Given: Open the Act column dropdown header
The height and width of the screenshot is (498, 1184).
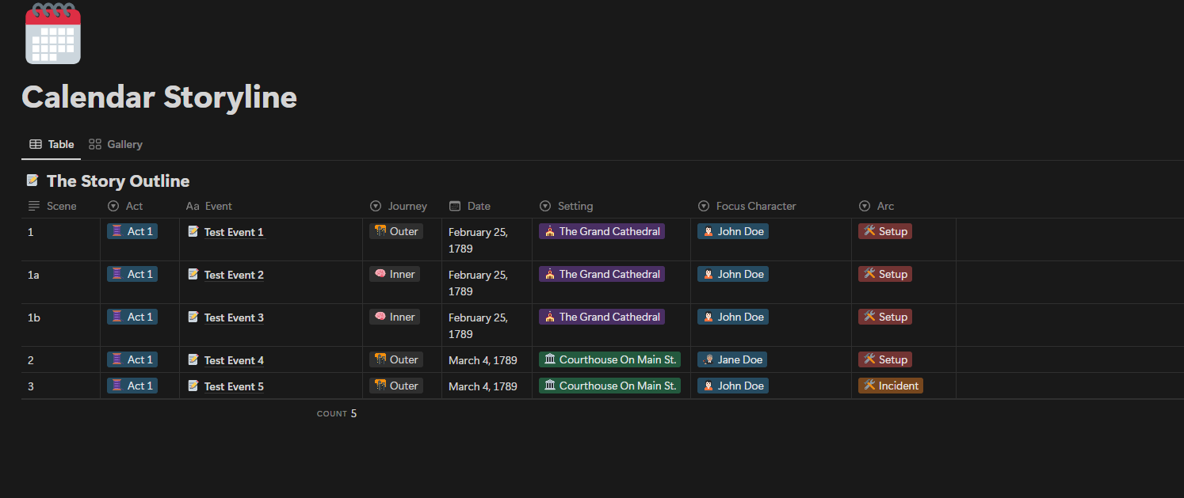Looking at the screenshot, I should point(126,206).
